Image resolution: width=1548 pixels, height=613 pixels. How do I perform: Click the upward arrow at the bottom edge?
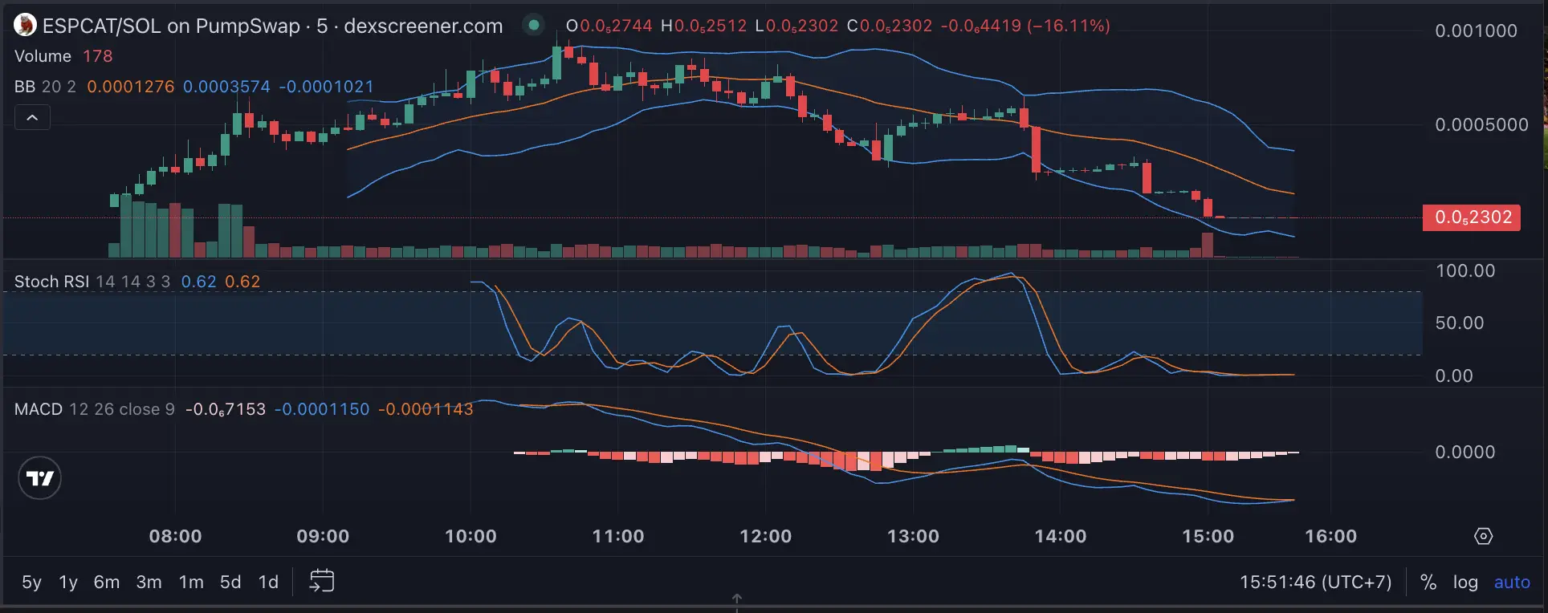pos(736,599)
